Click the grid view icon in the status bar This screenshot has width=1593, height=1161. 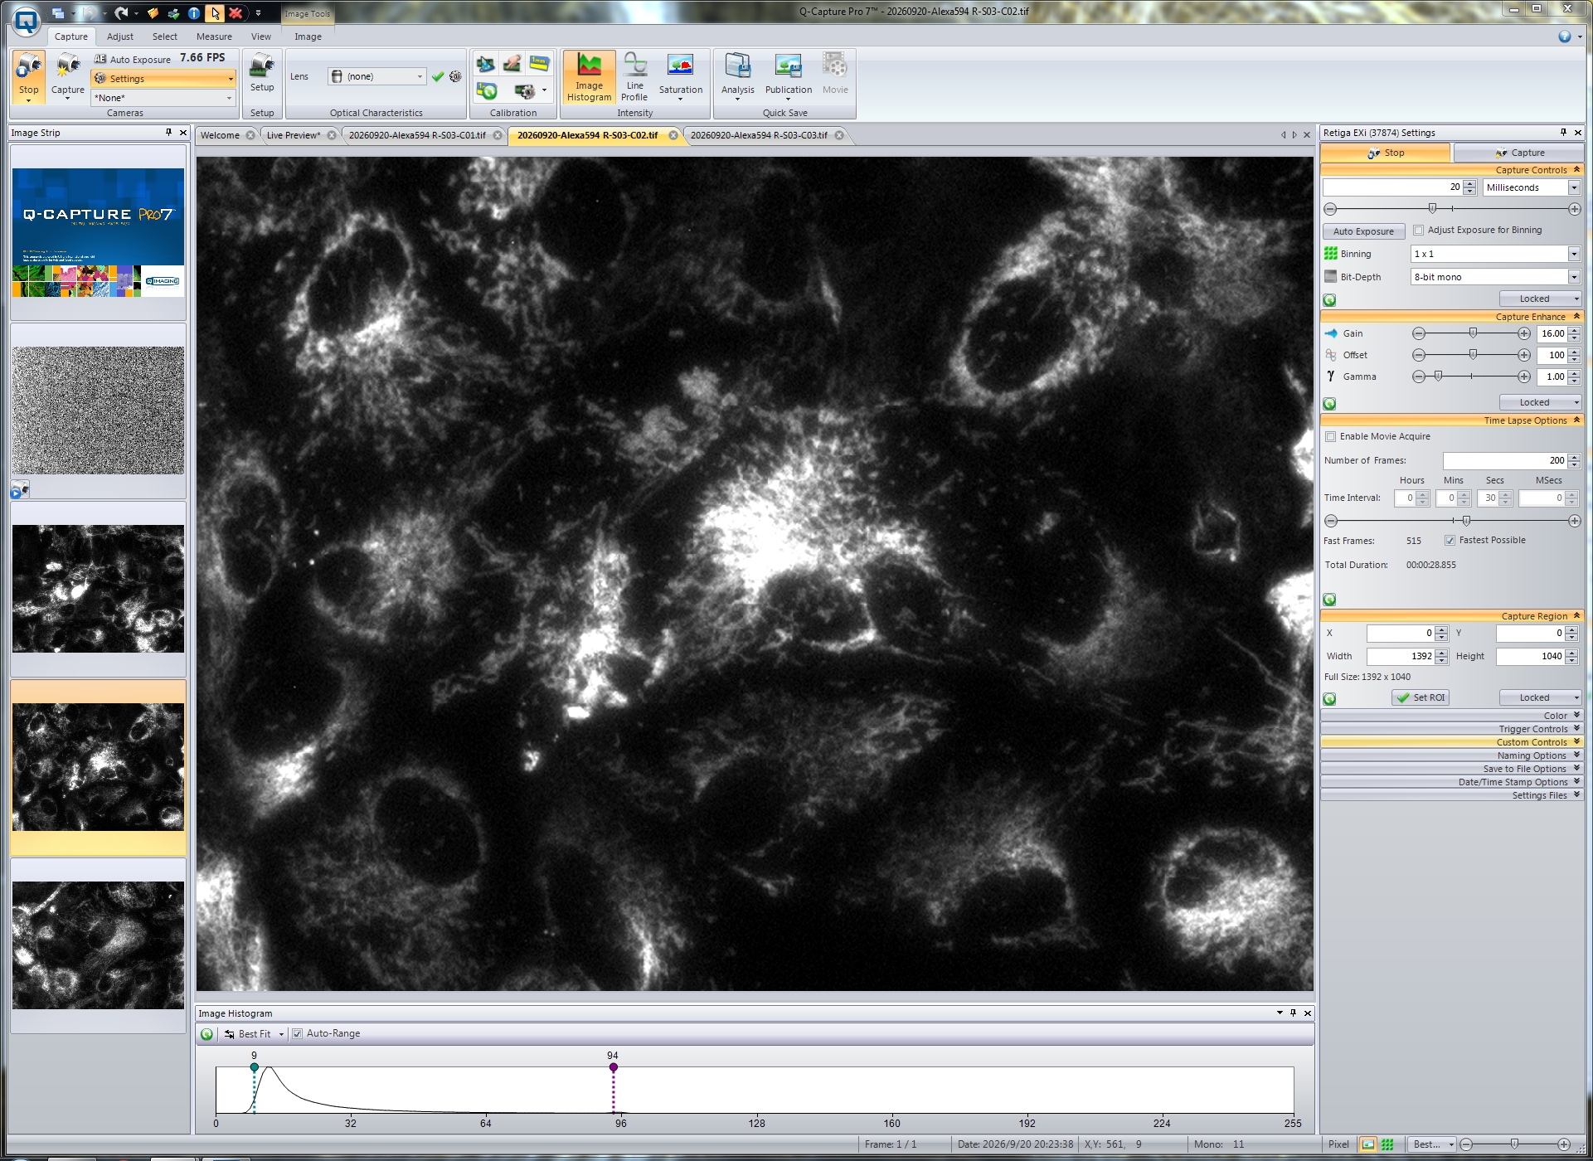[1387, 1144]
